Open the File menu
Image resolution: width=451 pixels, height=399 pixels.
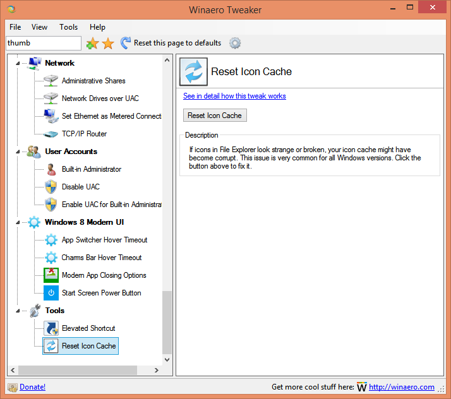tap(15, 27)
